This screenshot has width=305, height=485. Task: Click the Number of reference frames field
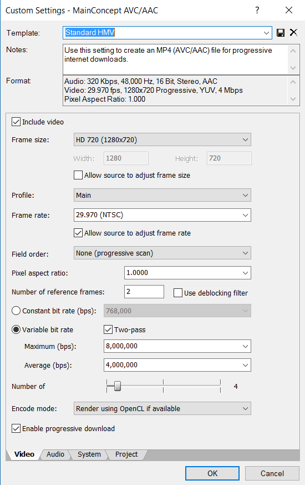(x=144, y=291)
